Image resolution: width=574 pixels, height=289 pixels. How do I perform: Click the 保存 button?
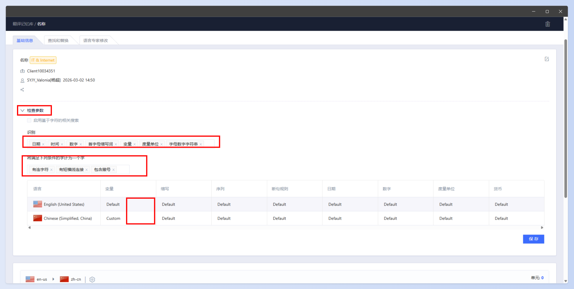[534, 239]
